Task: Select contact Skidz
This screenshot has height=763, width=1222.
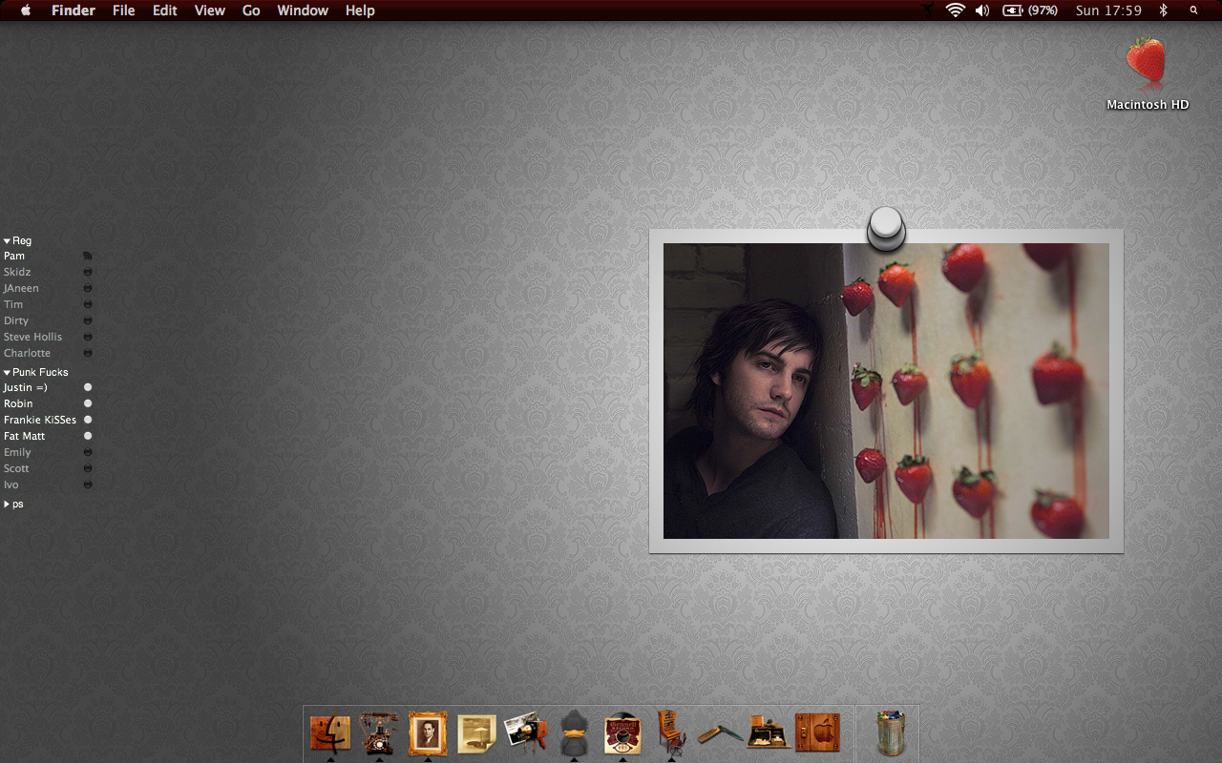Action: 17,272
